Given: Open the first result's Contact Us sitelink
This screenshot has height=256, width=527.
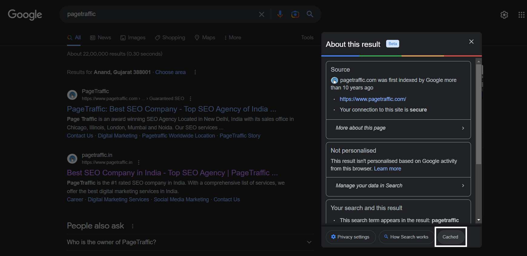Looking at the screenshot, I should [x=80, y=136].
